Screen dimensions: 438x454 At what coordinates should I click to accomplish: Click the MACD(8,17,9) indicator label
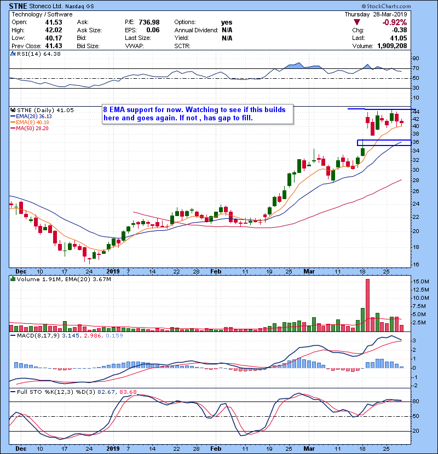(x=39, y=336)
